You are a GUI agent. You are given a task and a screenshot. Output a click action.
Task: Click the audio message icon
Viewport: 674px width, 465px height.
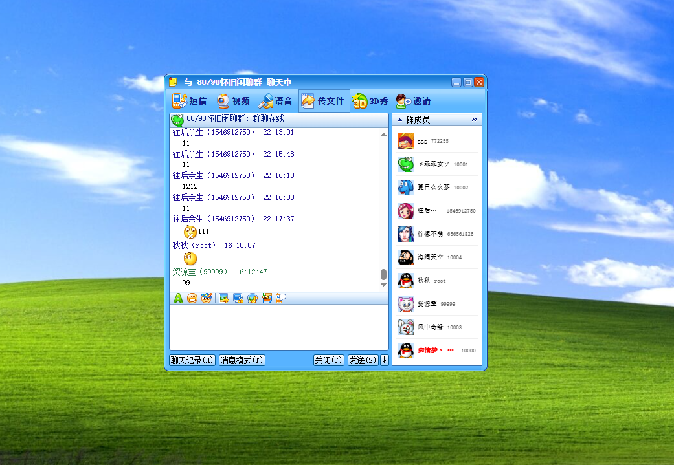253,298
